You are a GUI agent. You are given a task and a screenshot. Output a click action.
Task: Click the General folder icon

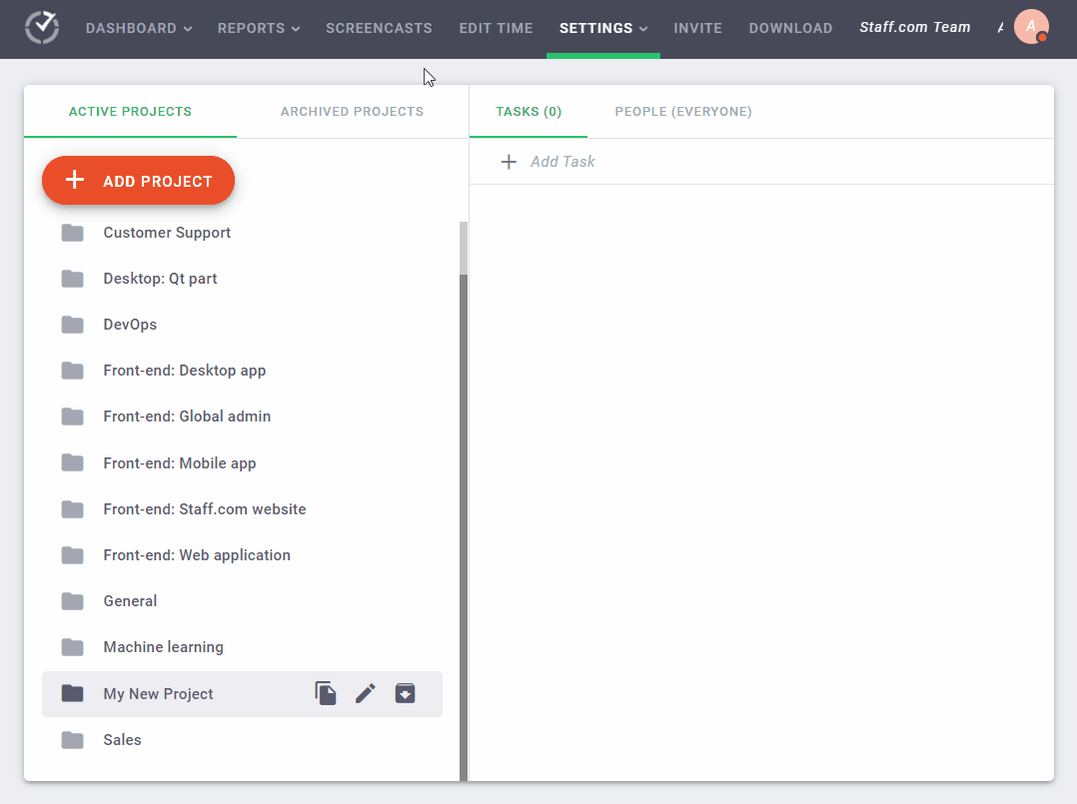(72, 600)
